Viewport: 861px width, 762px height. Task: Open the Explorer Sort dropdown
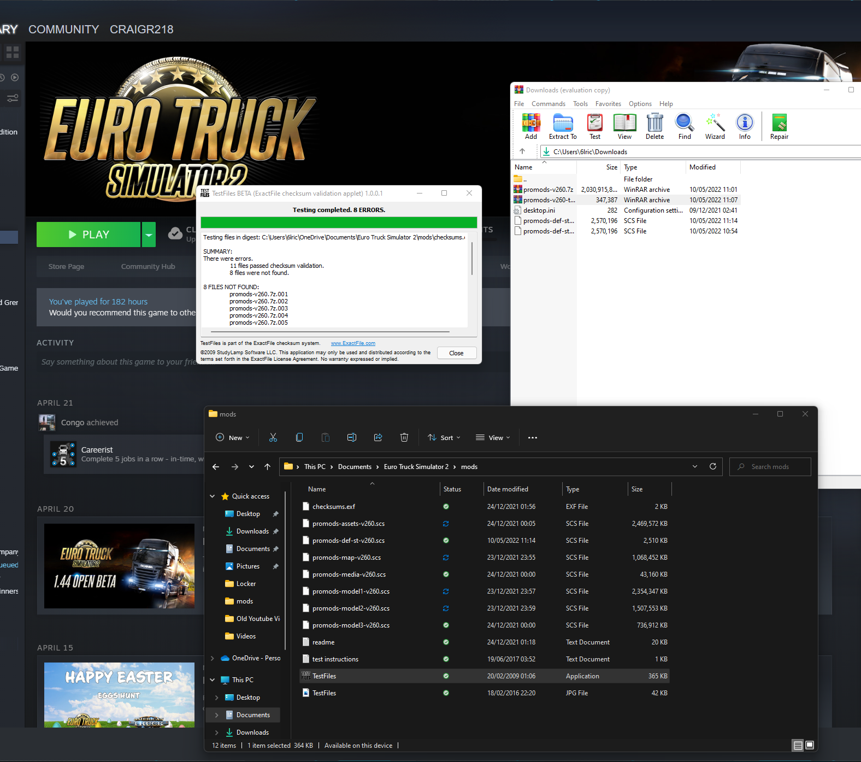point(444,437)
